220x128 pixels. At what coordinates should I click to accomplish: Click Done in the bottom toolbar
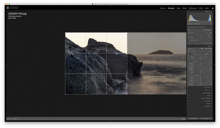click(x=183, y=119)
